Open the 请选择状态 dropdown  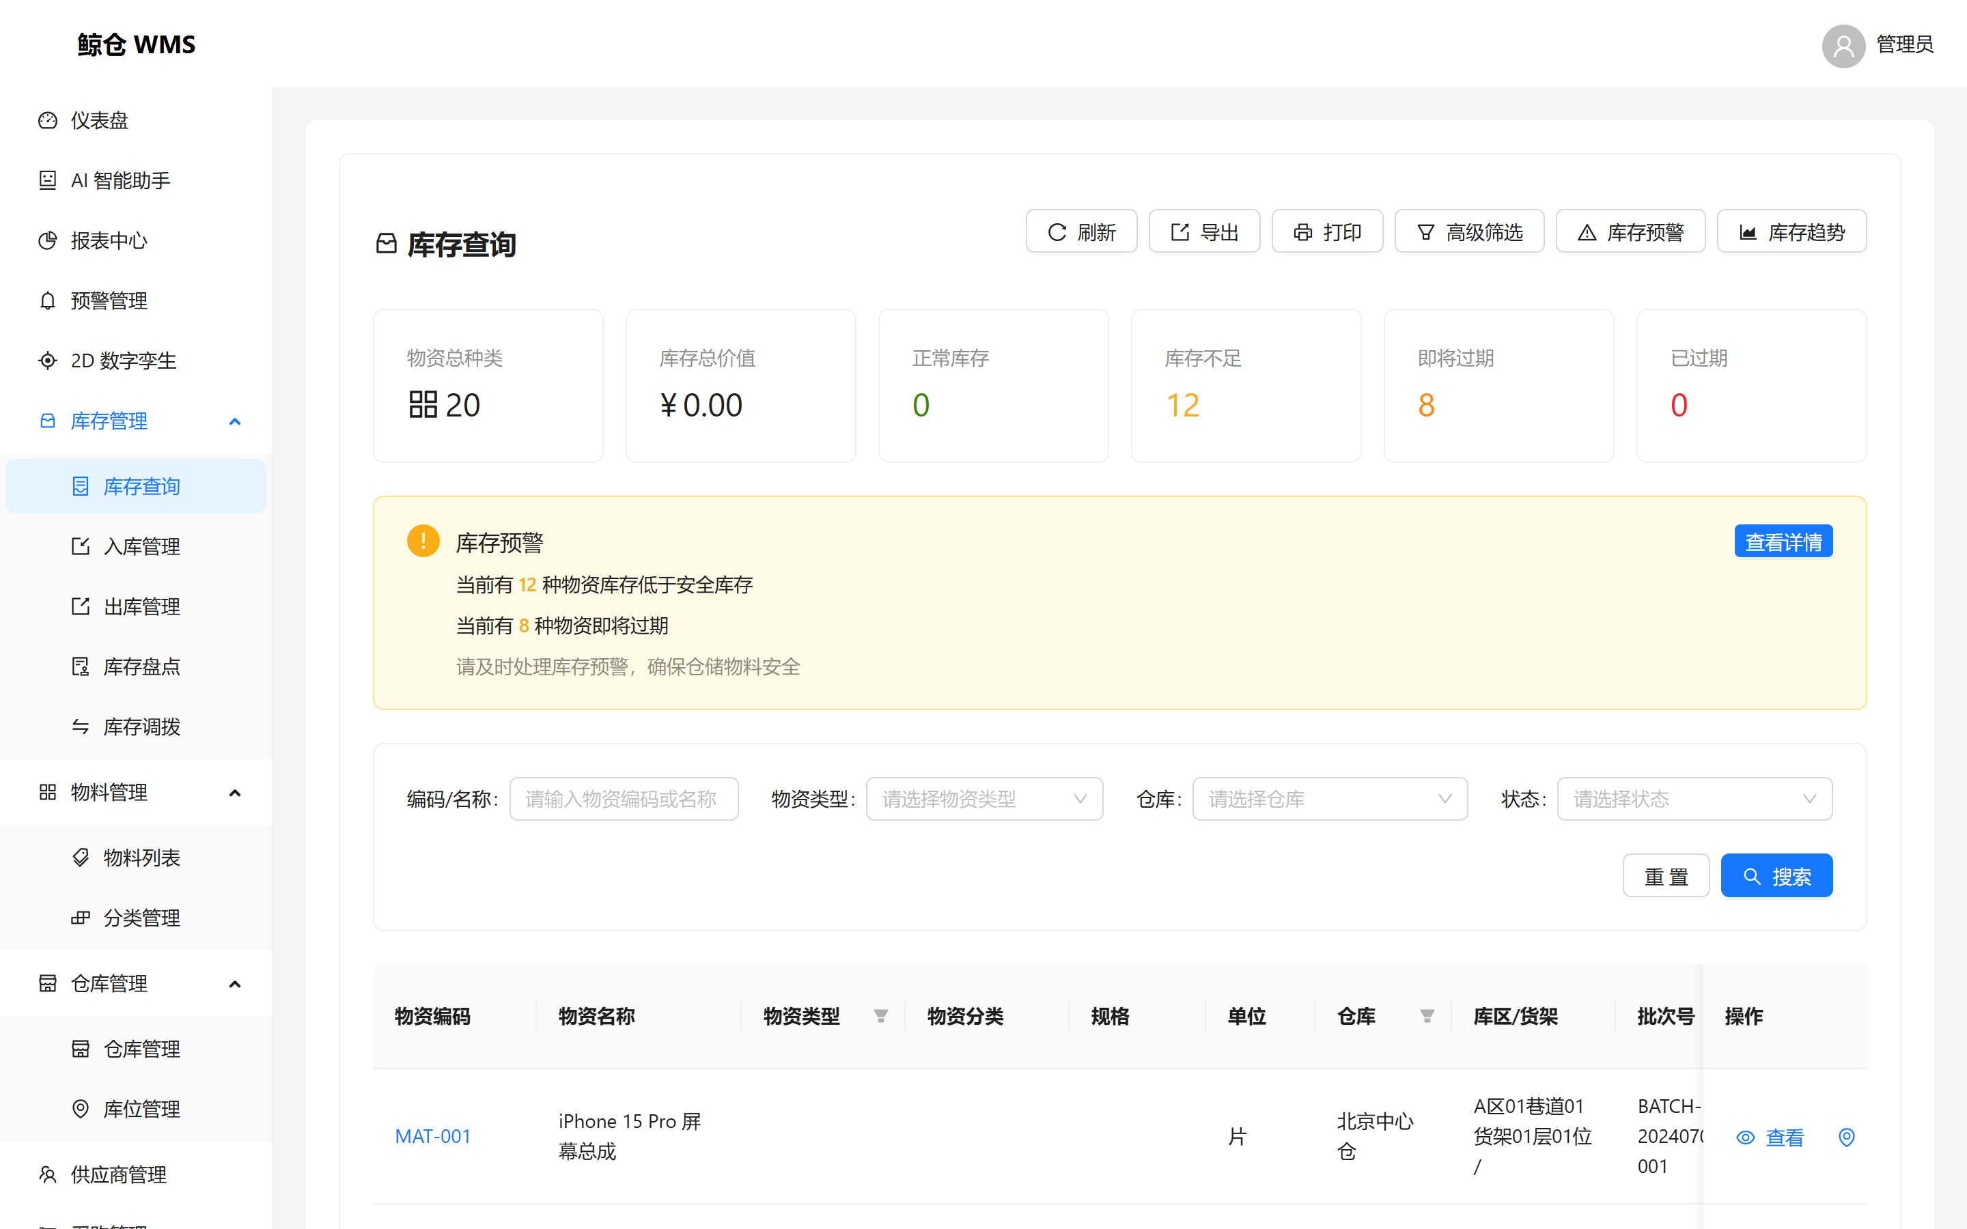tap(1694, 799)
